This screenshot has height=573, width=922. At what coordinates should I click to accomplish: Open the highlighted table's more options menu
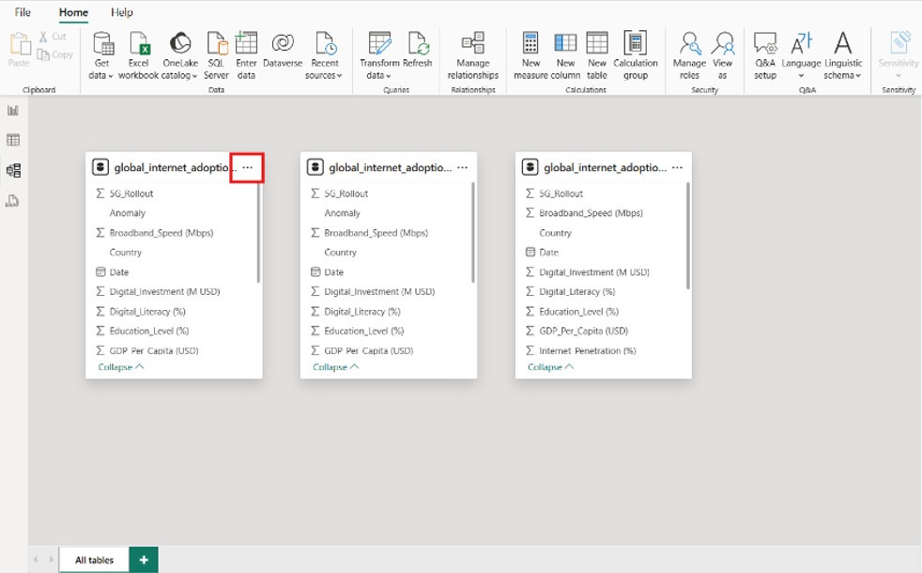pos(247,166)
